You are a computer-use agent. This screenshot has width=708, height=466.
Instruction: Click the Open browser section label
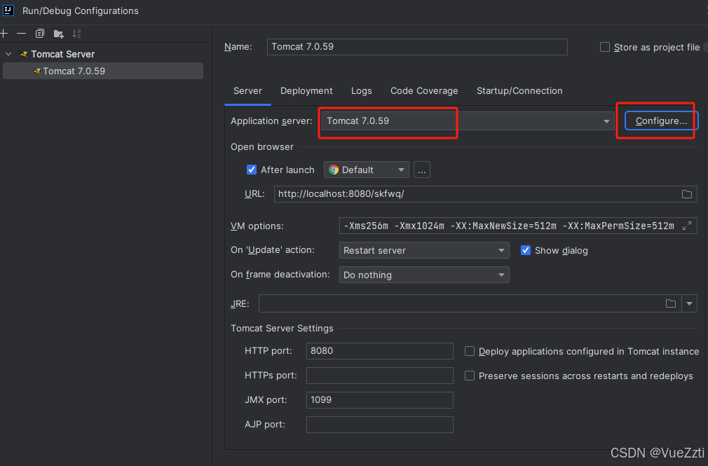tap(262, 146)
